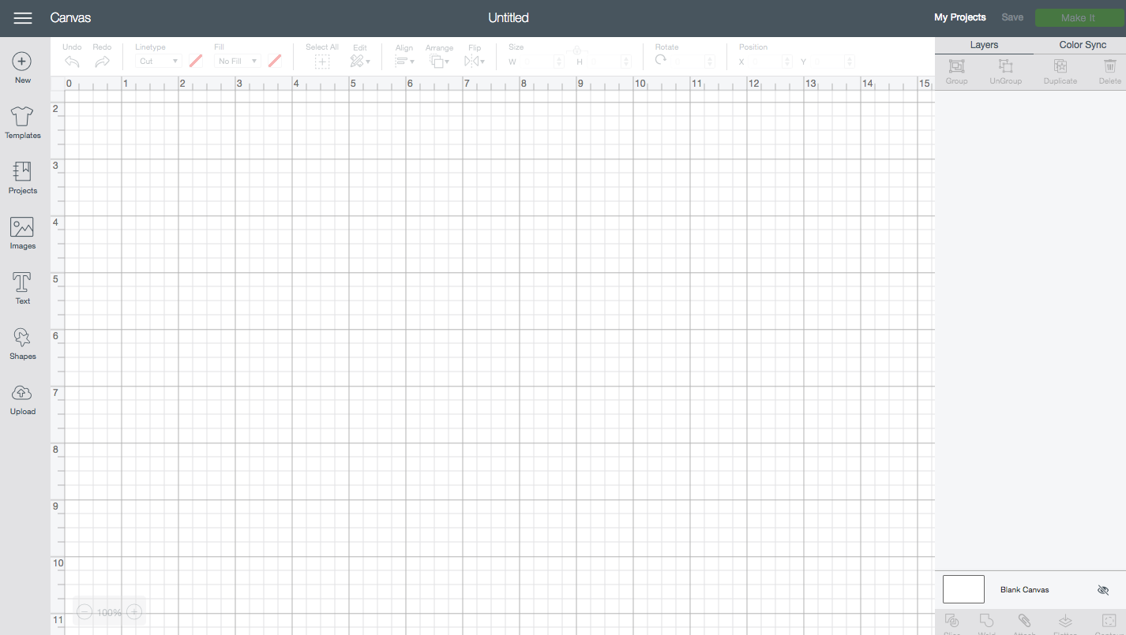Image resolution: width=1126 pixels, height=635 pixels.
Task: Click the Position Y input field
Action: tap(828, 62)
